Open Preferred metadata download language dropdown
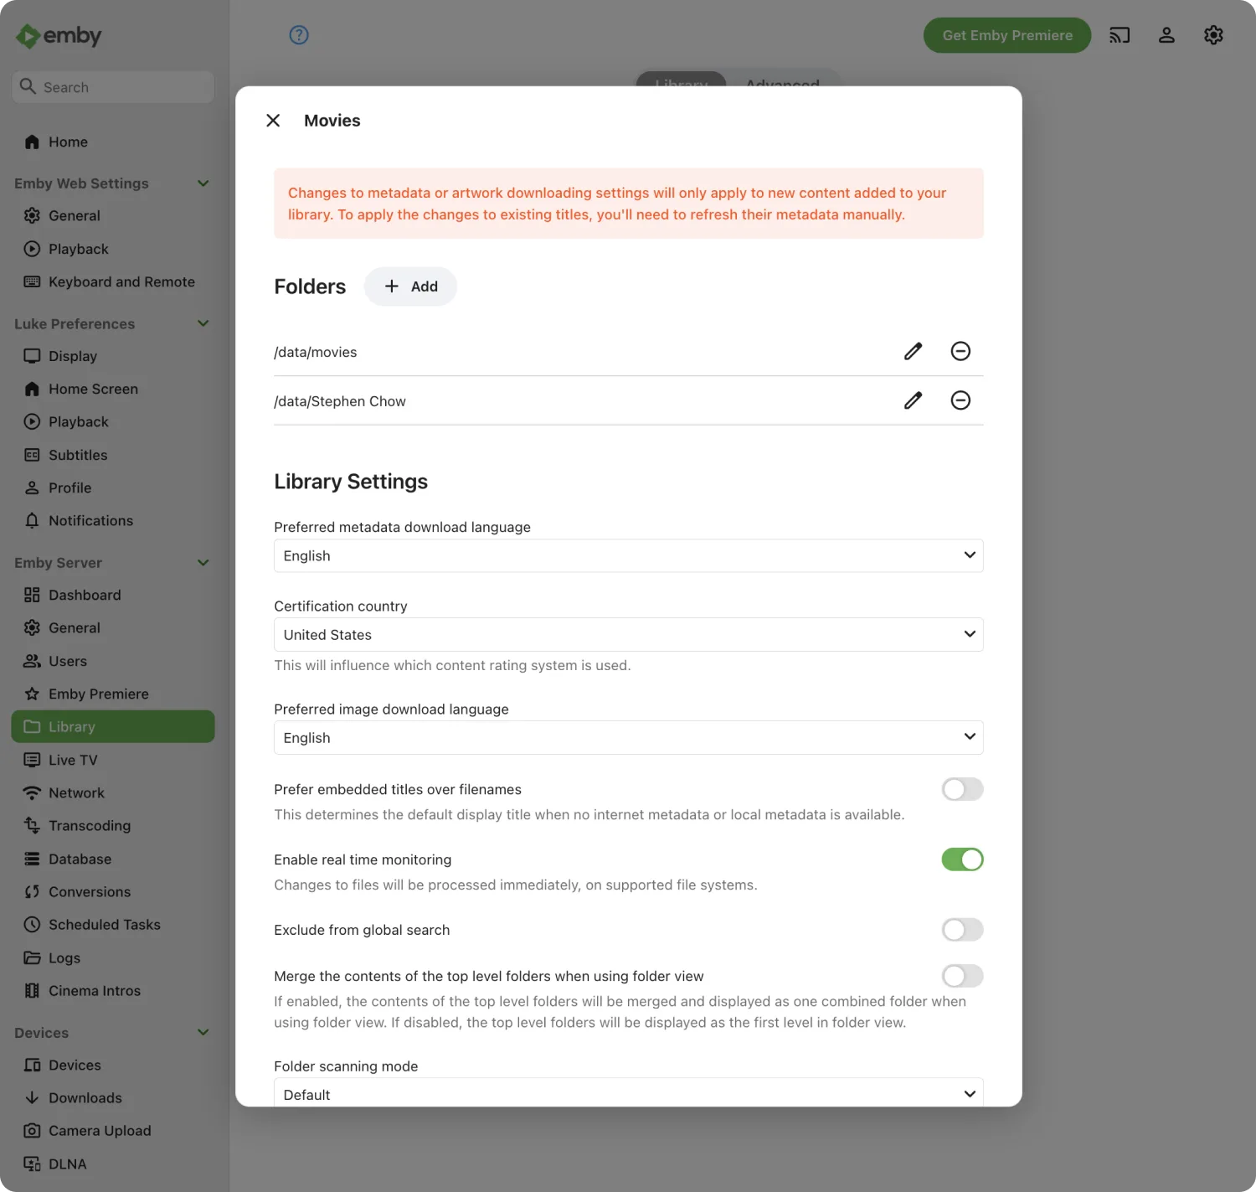Image resolution: width=1256 pixels, height=1192 pixels. pyautogui.click(x=629, y=555)
